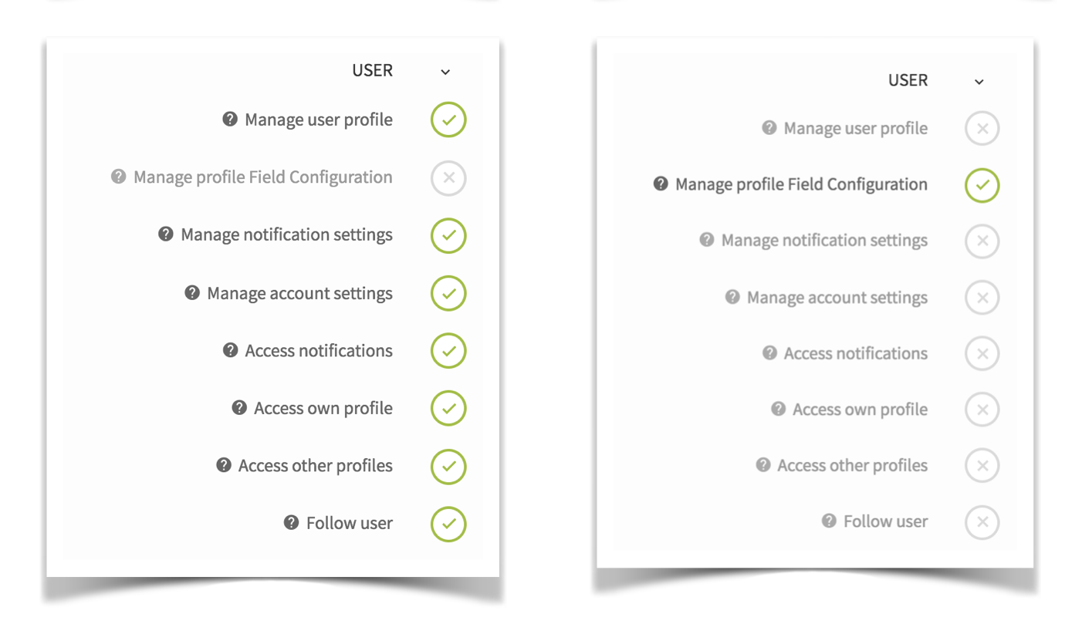Select Manage notification settings label in right panel
This screenshot has height=634, width=1082.
824,241
